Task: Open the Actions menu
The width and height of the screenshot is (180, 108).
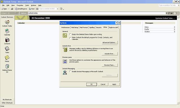Action: pyautogui.click(x=33, y=5)
